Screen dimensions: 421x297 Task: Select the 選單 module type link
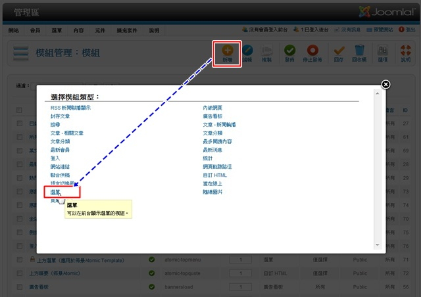(x=55, y=192)
